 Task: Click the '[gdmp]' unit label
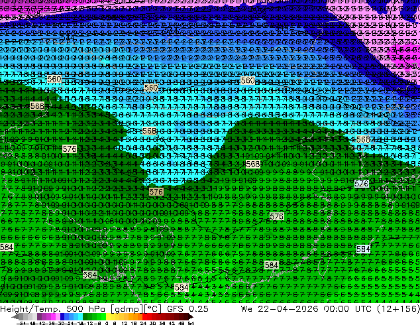[x=127, y=309]
